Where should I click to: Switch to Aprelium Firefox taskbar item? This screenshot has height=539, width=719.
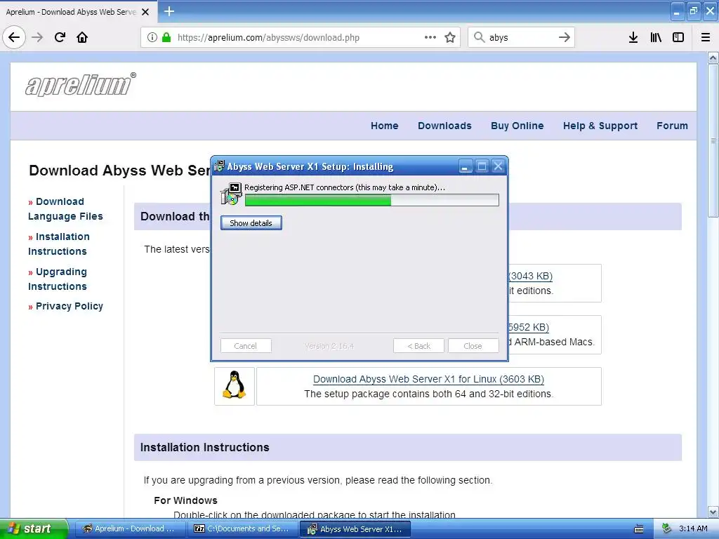(x=130, y=528)
